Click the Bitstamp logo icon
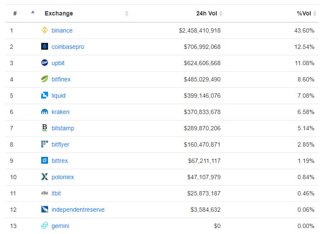The image size is (321, 234). [45, 128]
